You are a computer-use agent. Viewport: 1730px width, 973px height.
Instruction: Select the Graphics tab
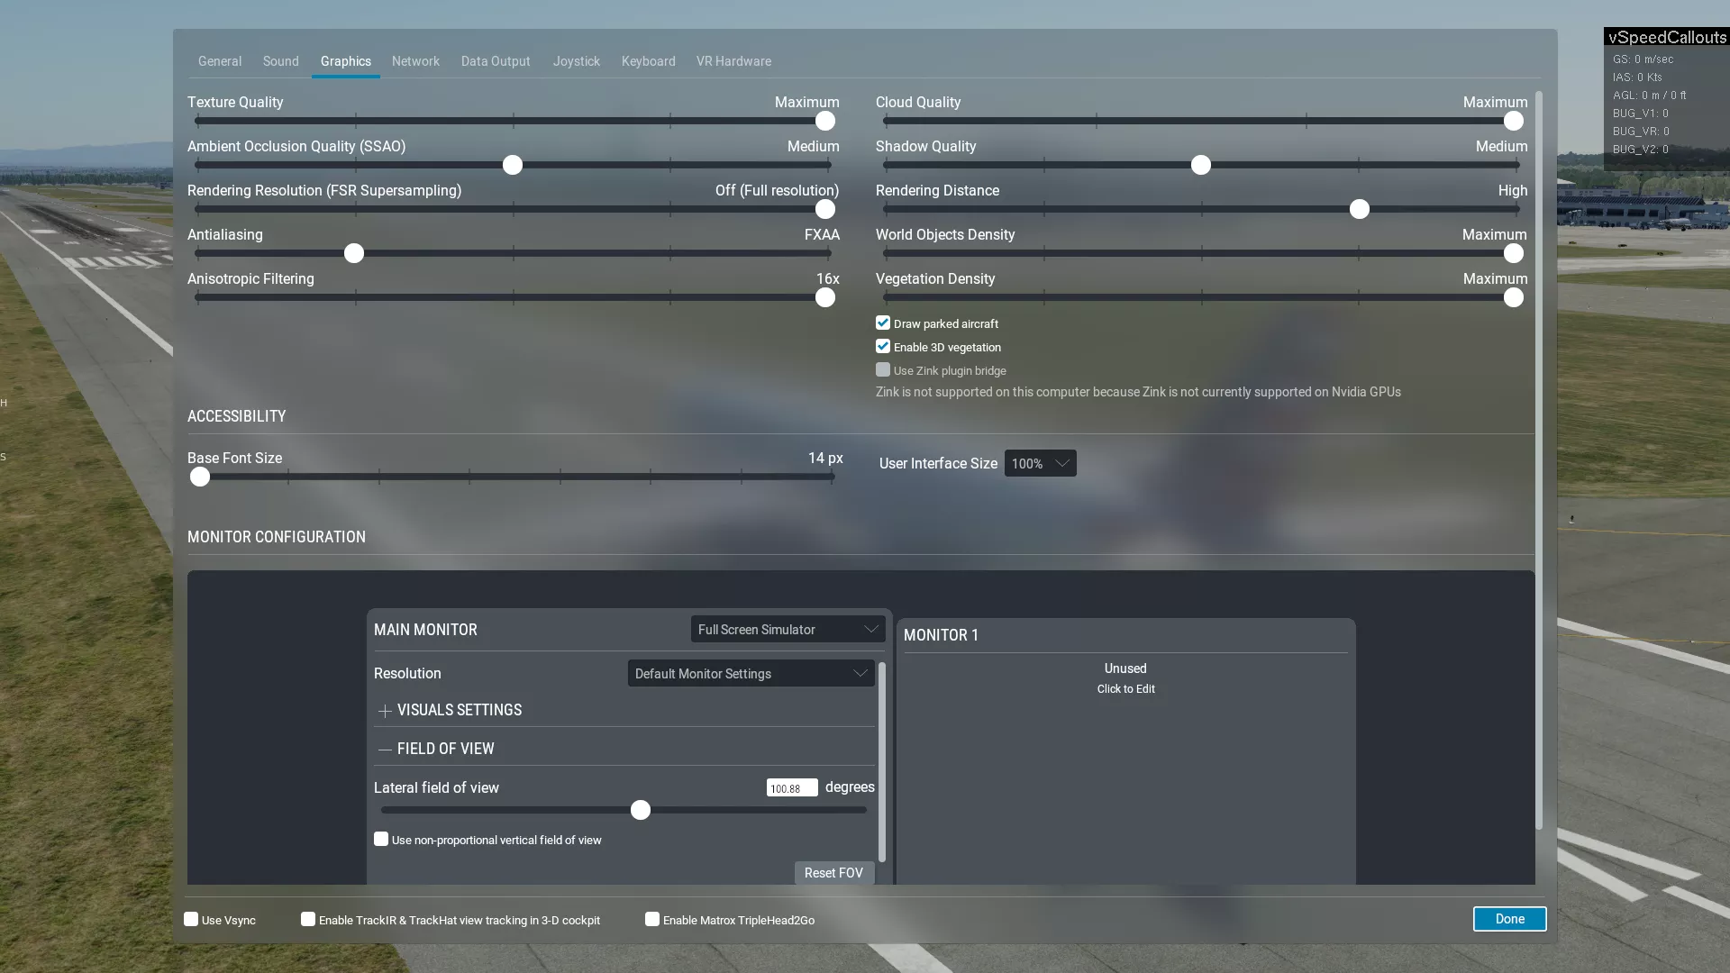click(x=346, y=61)
